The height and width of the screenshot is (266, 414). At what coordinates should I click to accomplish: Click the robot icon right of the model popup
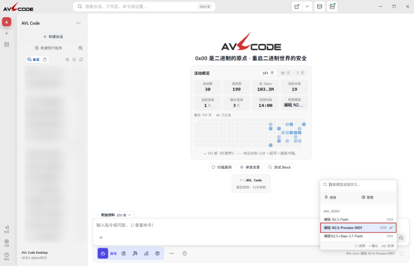click(401, 238)
